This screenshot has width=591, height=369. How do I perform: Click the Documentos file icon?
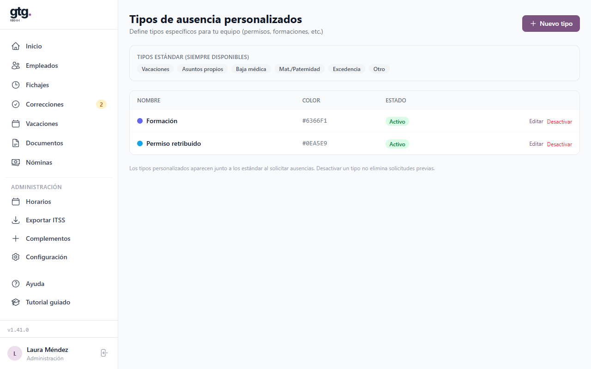click(16, 143)
